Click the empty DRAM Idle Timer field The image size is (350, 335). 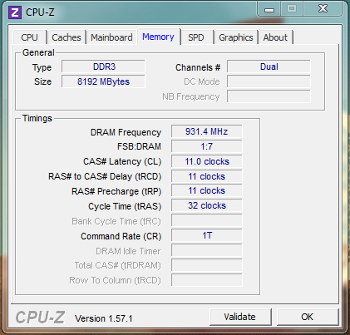207,250
